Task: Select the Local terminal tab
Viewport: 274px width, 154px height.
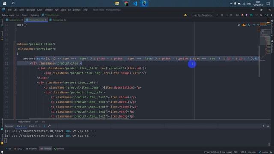Action: point(19,126)
